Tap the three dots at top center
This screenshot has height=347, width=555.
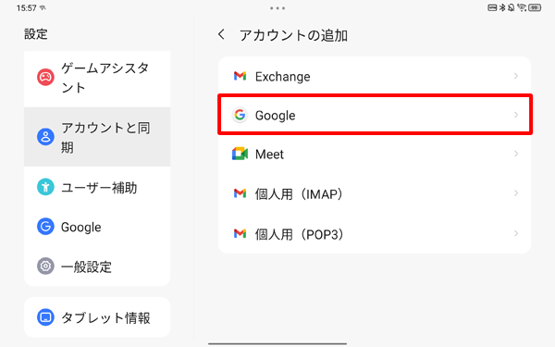277,7
